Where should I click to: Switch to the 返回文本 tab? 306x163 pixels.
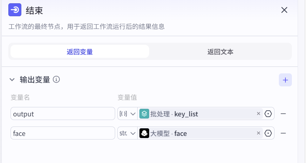pos(220,52)
